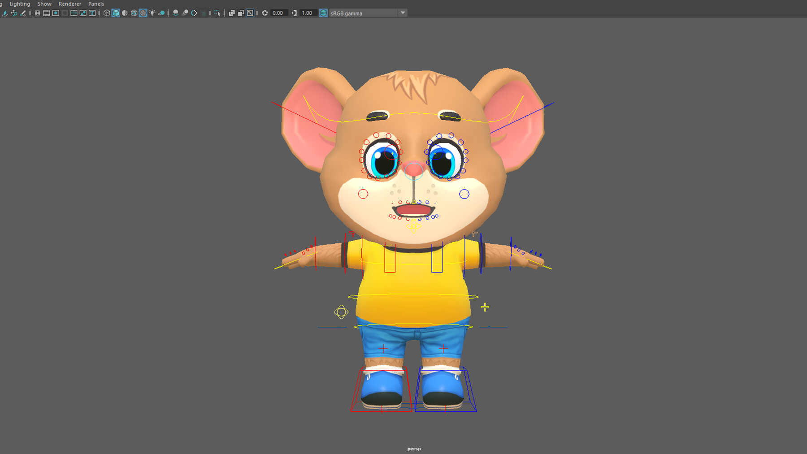Click the exposure aperture icon
This screenshot has height=454, width=807.
tap(265, 13)
